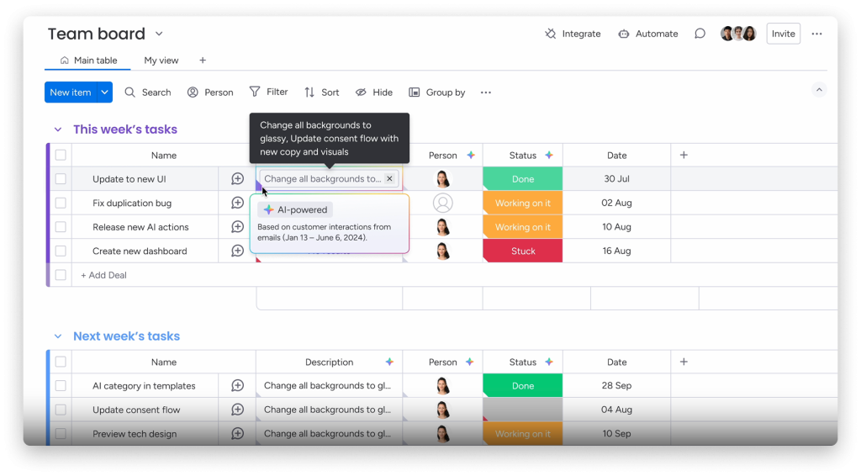Select the AI category in templates checkbox
This screenshot has height=476, width=861.
point(61,386)
